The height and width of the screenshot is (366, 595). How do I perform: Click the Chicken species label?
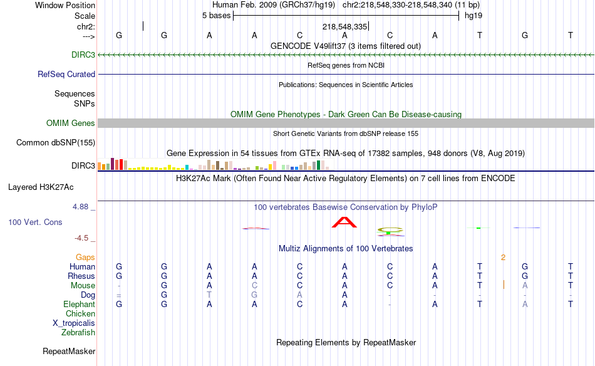[x=80, y=313]
